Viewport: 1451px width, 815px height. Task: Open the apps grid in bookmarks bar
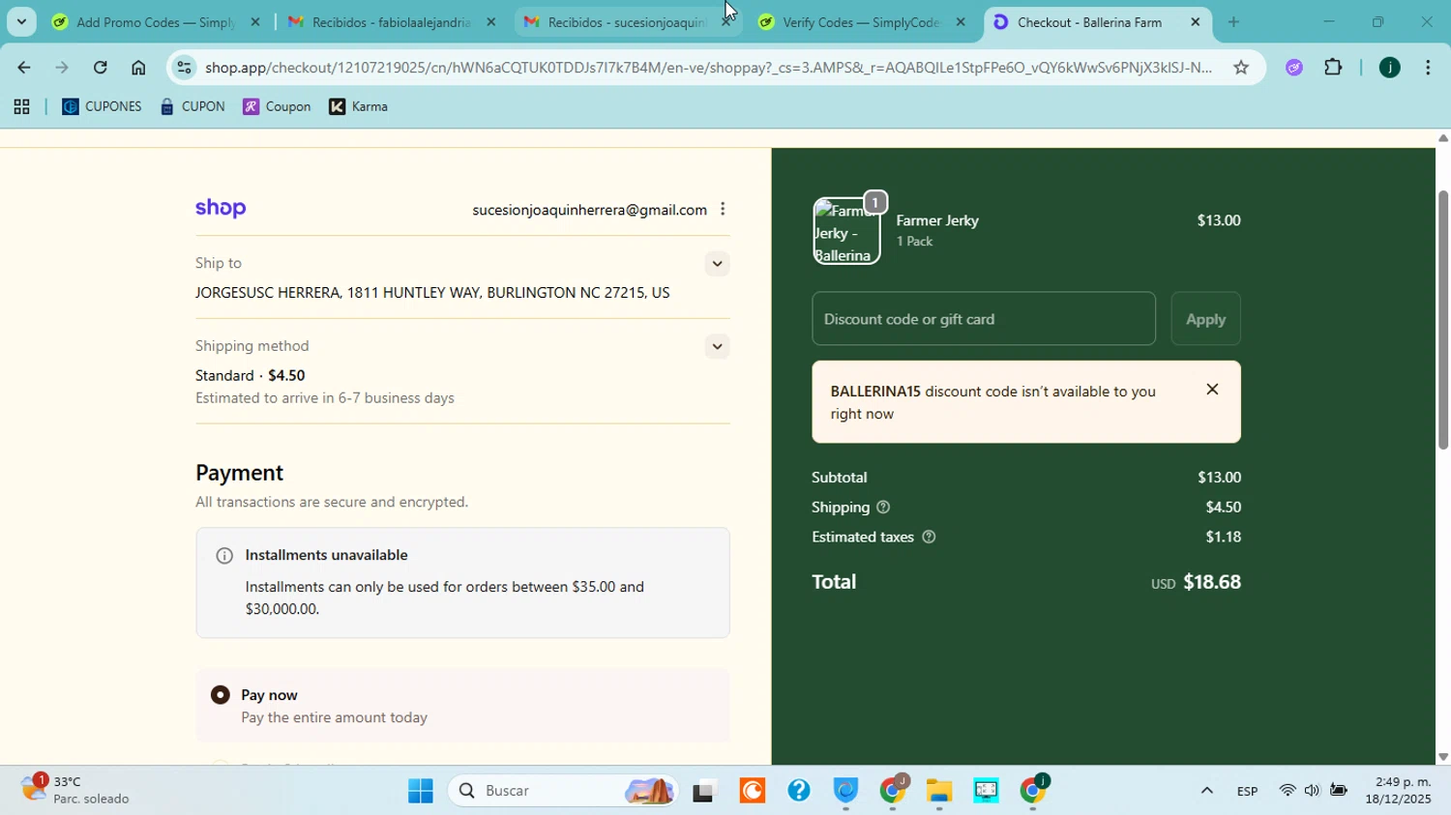(21, 107)
